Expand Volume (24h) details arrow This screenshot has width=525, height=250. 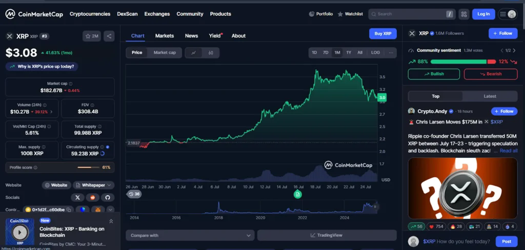click(51, 112)
